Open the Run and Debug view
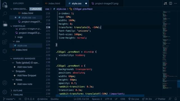The width and height of the screenshot is (180, 101). (x=4, y=33)
